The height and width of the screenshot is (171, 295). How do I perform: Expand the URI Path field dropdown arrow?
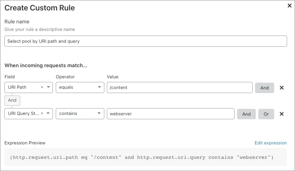pos(49,87)
